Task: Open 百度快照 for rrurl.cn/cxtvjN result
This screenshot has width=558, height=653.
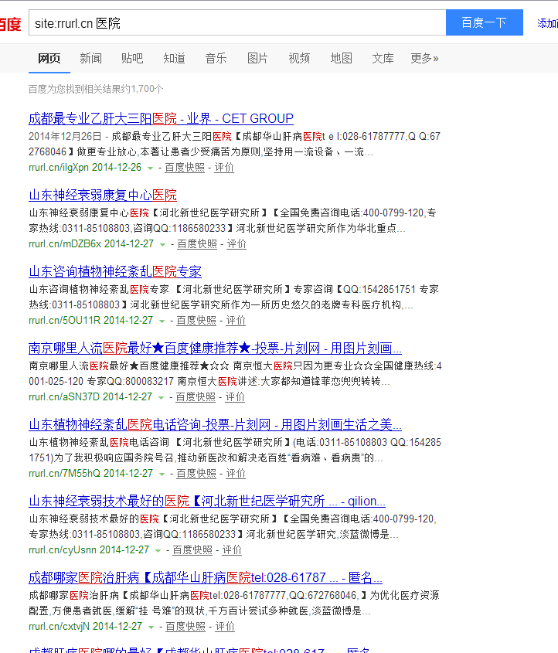Action: (x=185, y=627)
